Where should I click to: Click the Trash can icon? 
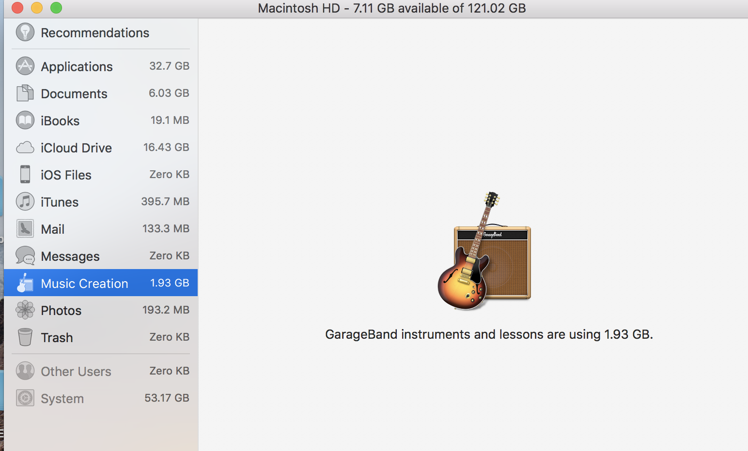(x=25, y=337)
